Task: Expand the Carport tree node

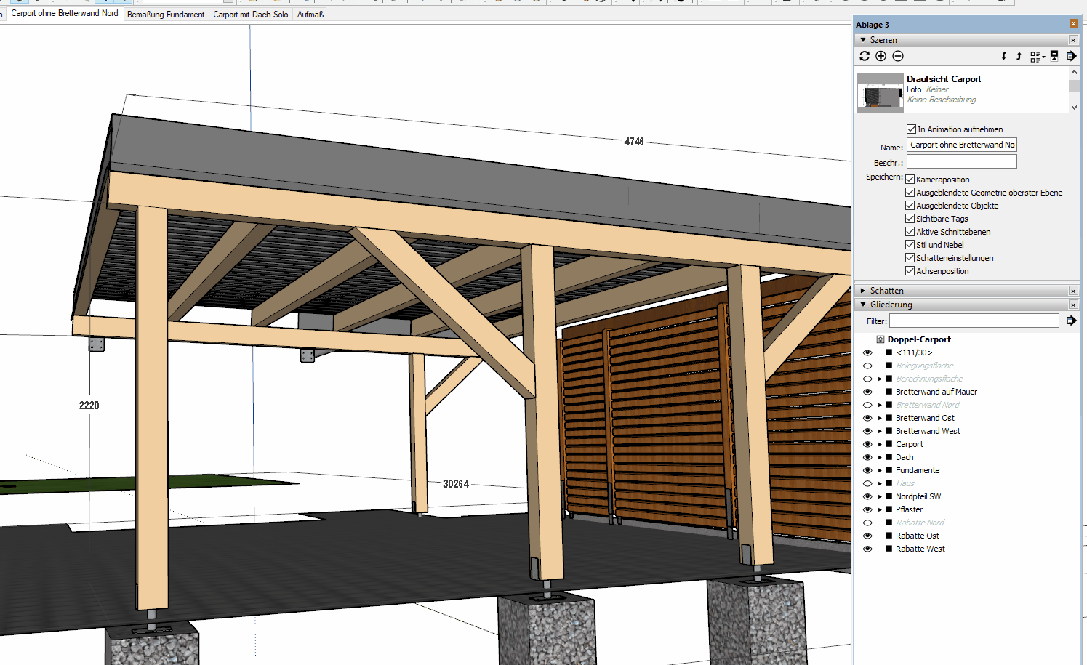Action: 880,444
